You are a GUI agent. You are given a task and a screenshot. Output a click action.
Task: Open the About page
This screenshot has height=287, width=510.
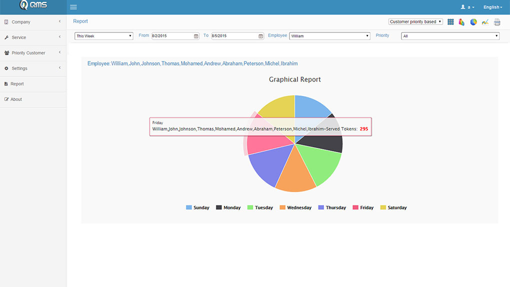pos(33,99)
